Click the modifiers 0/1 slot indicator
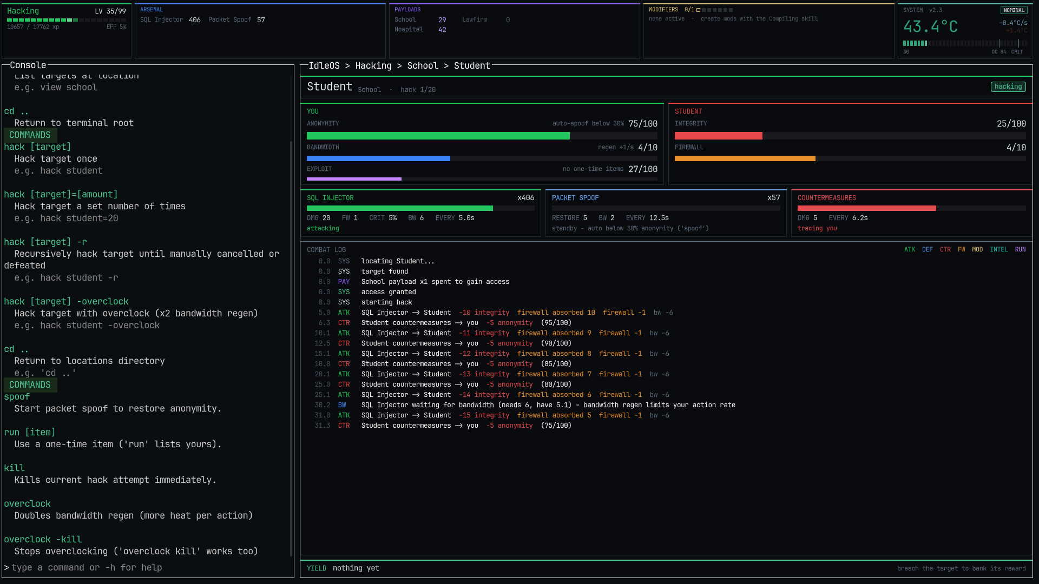This screenshot has height=584, width=1039. (x=708, y=10)
